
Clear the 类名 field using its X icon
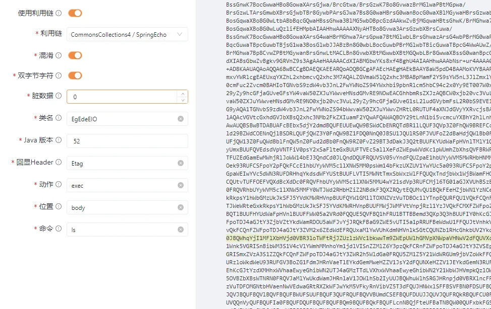coord(181,119)
